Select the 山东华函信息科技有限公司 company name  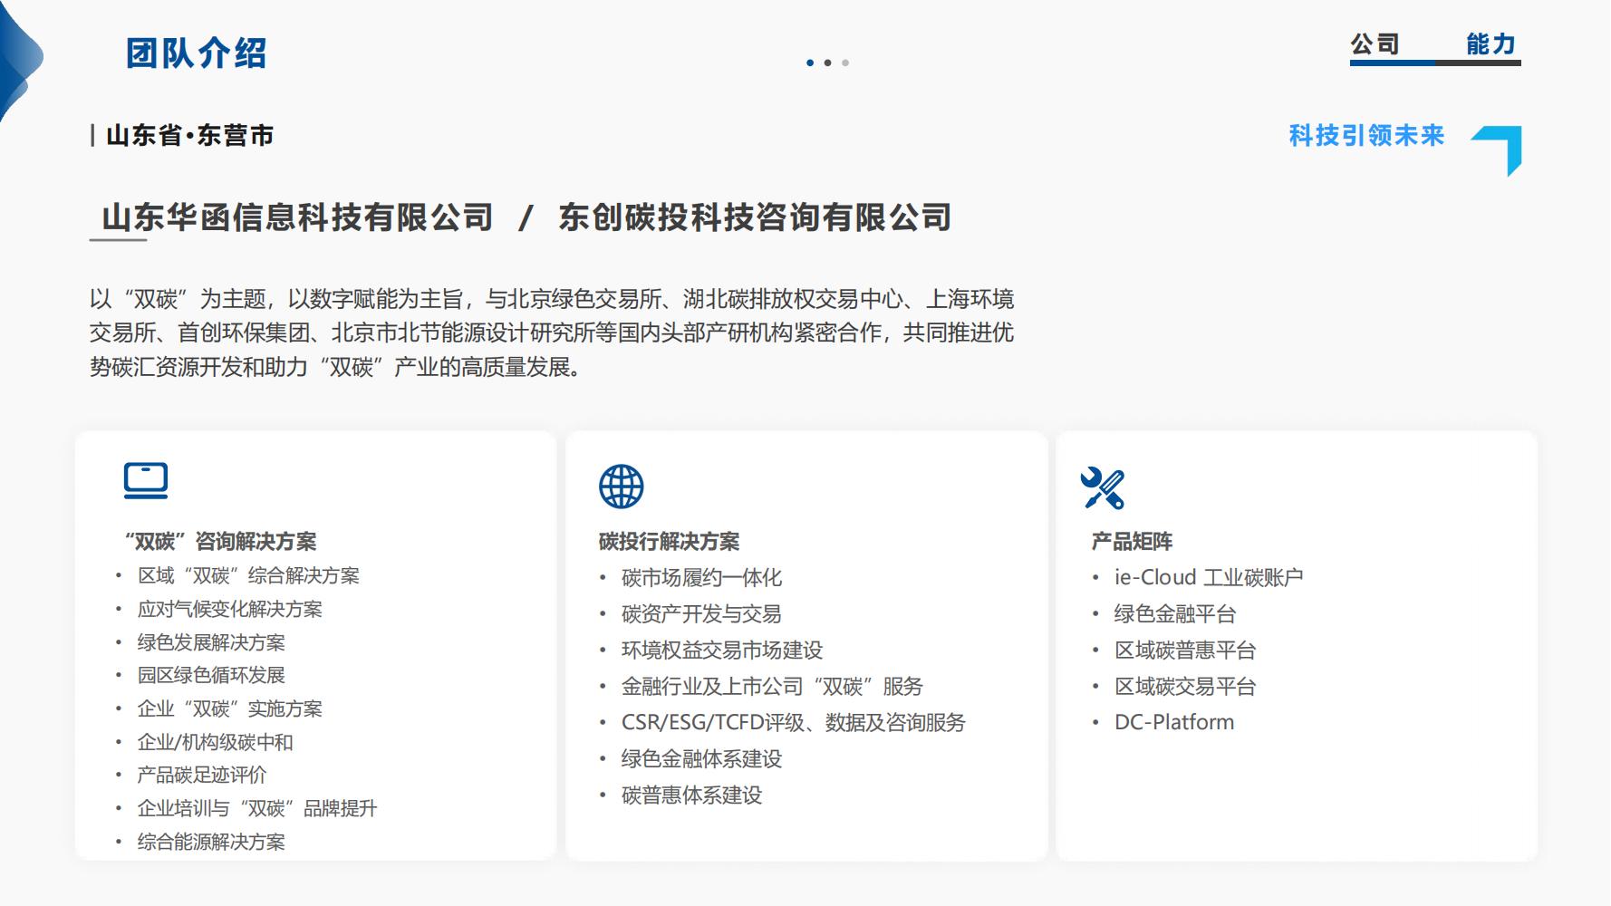(297, 217)
